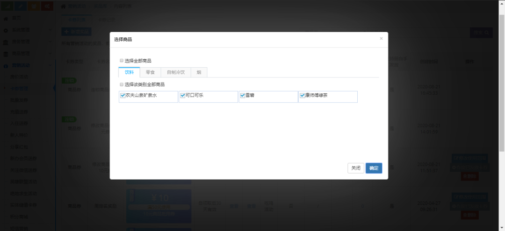
Task: Open the 自制冷饮 tab
Action: (176, 72)
